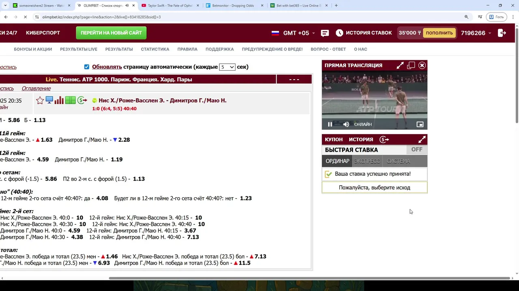
Task: Open the СТАТИСТИКА menu item
Action: coord(155,49)
